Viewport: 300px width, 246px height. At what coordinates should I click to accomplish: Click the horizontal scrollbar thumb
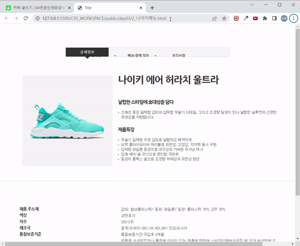point(133,244)
